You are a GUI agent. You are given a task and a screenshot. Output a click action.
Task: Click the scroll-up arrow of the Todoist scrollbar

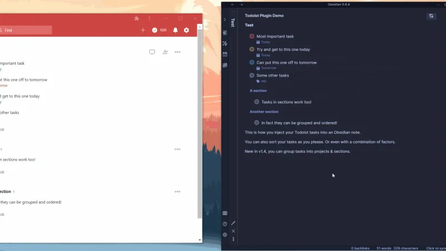click(x=200, y=27)
